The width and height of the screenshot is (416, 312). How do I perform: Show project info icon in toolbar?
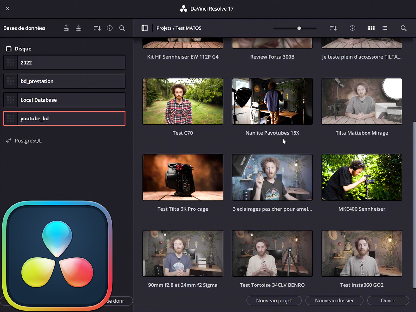click(352, 28)
